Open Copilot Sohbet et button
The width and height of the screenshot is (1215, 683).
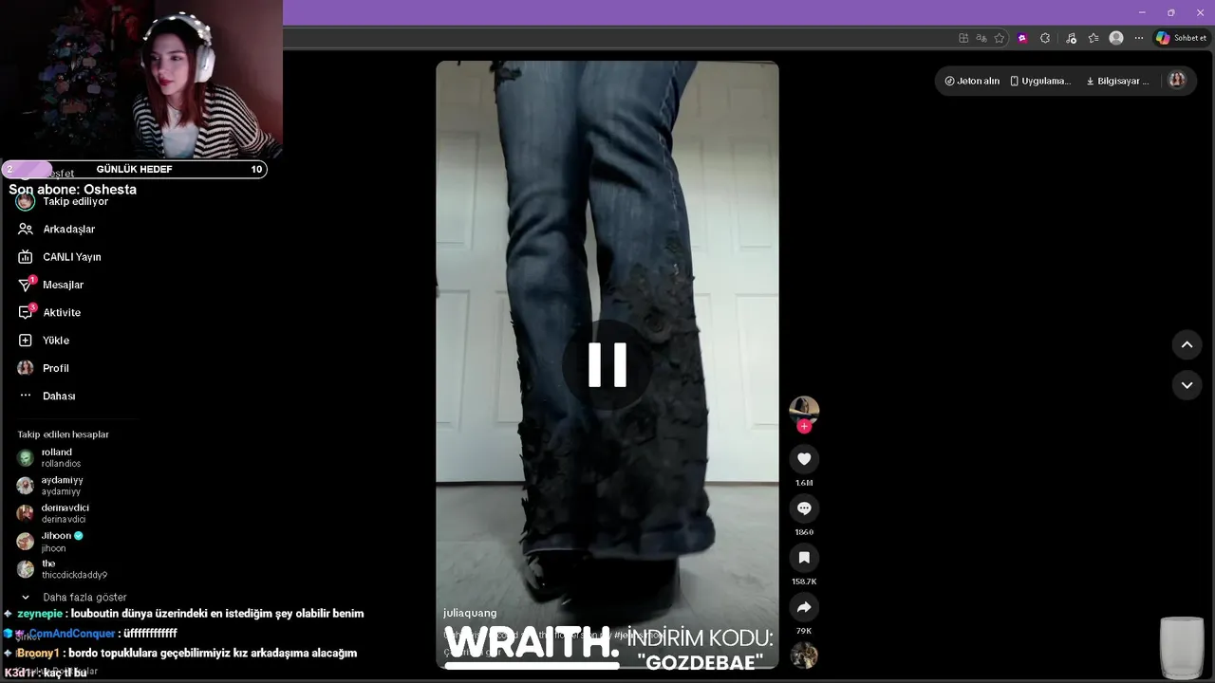pyautogui.click(x=1181, y=38)
